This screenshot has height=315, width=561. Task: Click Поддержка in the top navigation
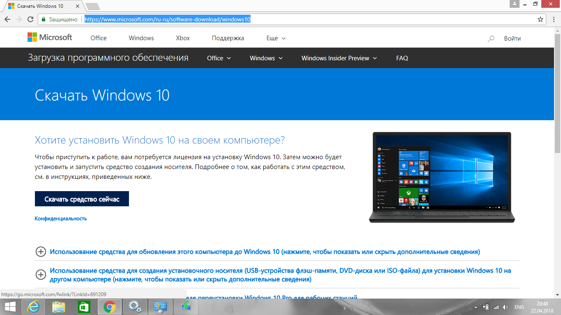click(228, 38)
